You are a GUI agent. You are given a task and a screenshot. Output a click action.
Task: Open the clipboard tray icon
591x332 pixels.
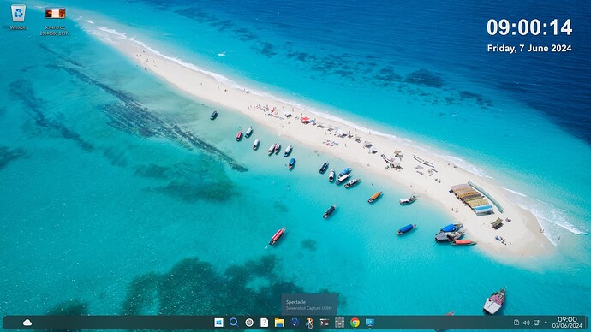pos(516,323)
